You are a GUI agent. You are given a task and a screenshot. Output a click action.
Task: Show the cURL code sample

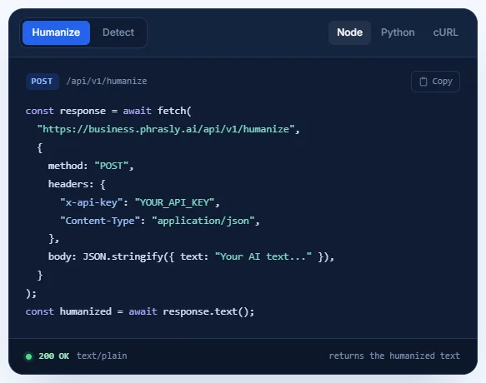[445, 32]
